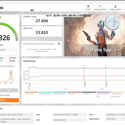Click the grey SAVE button

point(9,90)
